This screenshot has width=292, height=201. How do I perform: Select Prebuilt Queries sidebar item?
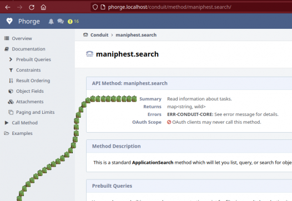point(33,59)
